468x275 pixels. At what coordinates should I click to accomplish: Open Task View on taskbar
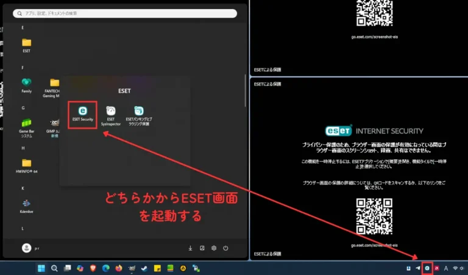point(67,268)
